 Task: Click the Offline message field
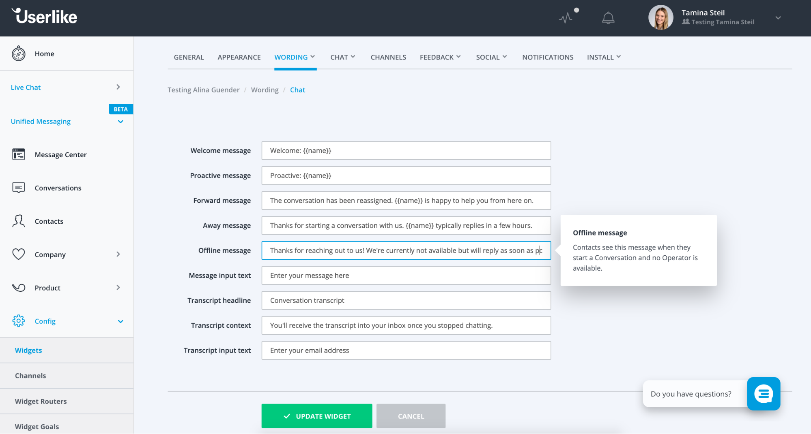point(406,250)
